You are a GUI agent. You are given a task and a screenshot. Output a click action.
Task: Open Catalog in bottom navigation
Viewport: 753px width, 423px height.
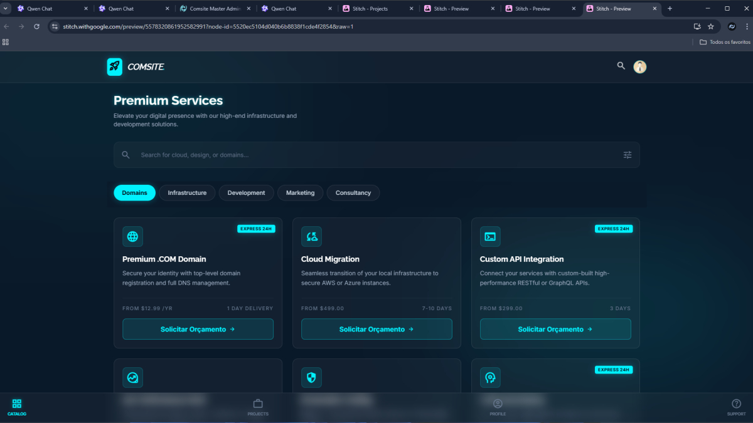pyautogui.click(x=17, y=407)
